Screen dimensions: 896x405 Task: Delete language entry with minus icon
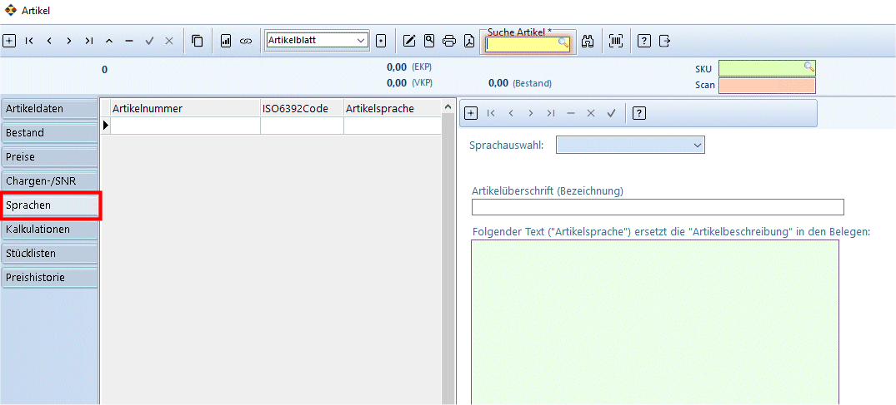[x=570, y=113]
